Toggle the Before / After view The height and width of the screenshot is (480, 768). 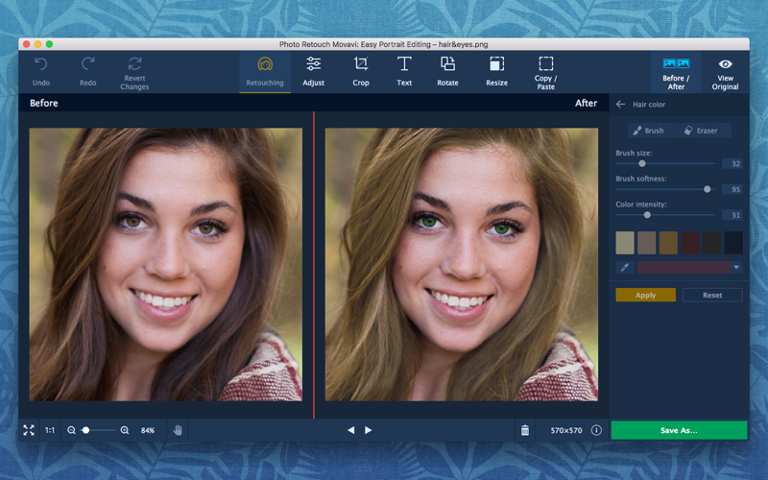pyautogui.click(x=676, y=73)
